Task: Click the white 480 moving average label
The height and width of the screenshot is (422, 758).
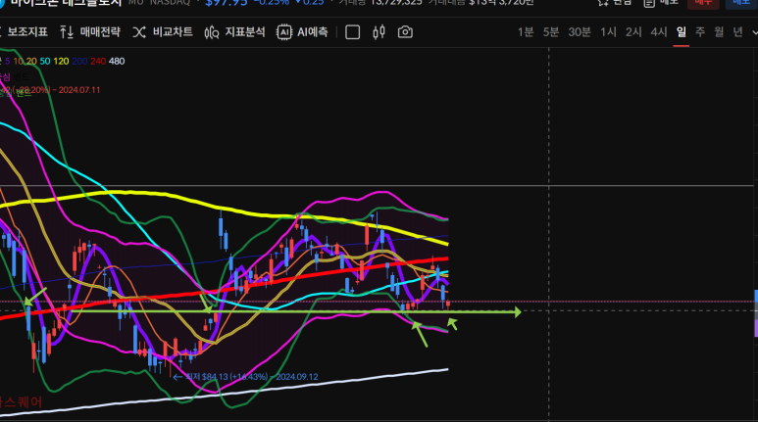Action: pos(117,62)
